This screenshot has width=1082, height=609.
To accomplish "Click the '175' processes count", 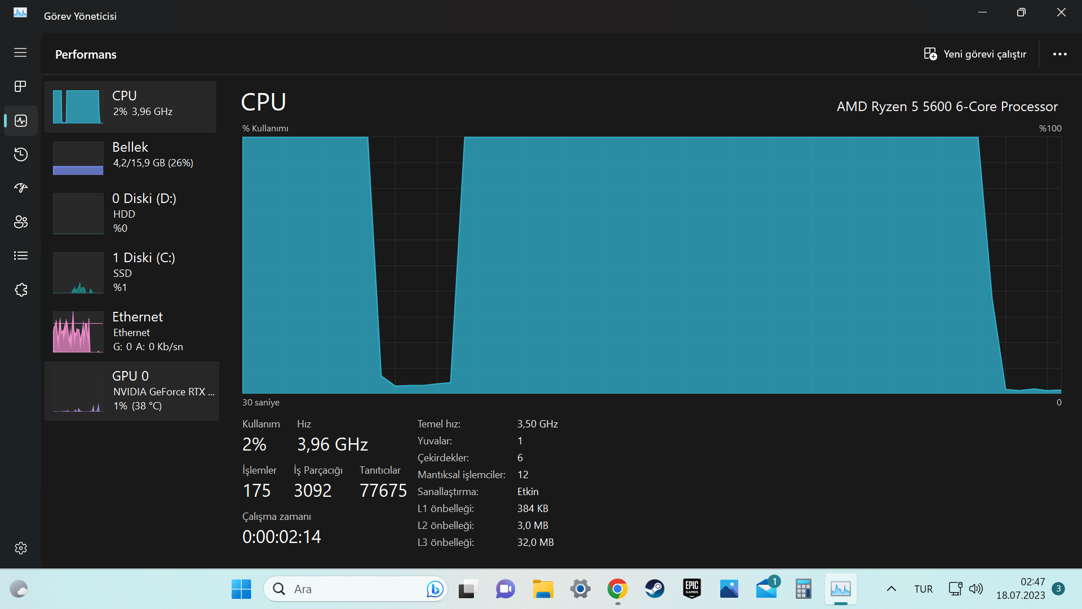I will pyautogui.click(x=256, y=491).
